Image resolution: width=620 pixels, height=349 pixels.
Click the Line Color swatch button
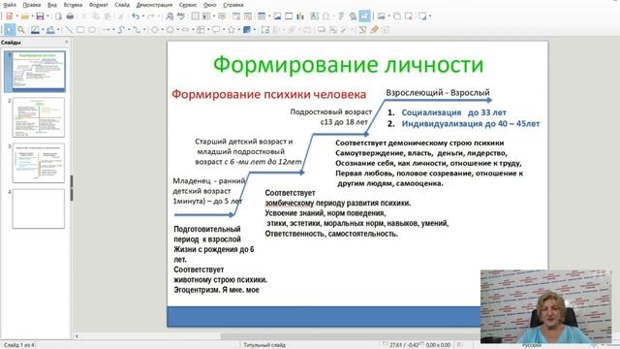point(35,30)
